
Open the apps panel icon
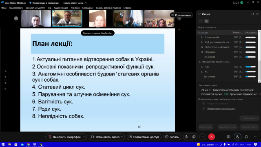click(228, 137)
